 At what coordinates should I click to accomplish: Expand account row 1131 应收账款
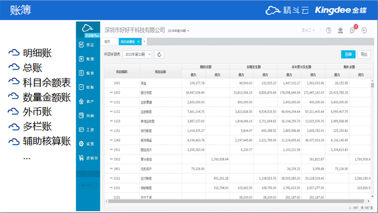pos(111,112)
